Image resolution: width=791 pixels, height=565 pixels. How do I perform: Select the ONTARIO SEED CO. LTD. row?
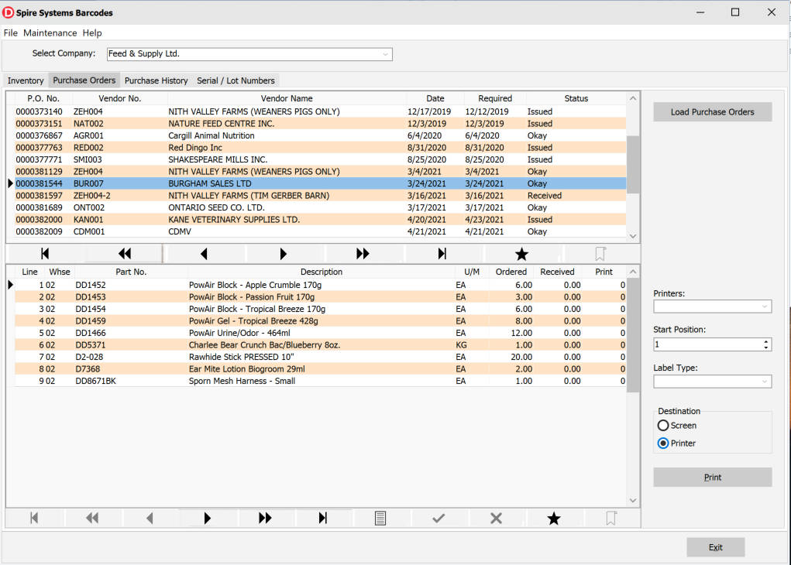pyautogui.click(x=320, y=207)
